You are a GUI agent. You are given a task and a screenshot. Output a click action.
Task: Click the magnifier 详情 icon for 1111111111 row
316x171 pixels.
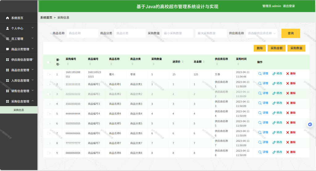[x=260, y=83]
